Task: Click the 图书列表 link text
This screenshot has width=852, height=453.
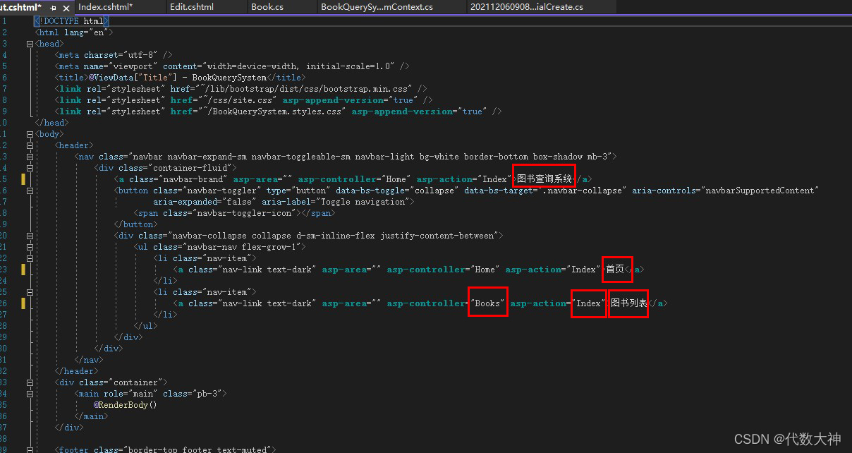Action: point(629,303)
